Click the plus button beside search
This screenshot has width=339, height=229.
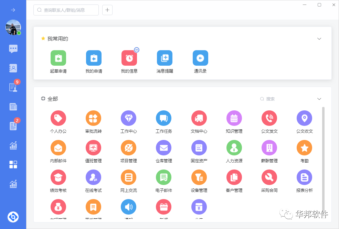tap(107, 10)
